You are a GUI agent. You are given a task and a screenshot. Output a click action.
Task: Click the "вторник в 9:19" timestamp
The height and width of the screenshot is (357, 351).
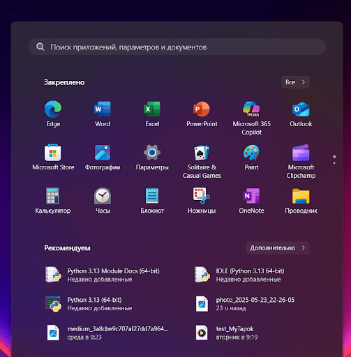click(x=237, y=337)
